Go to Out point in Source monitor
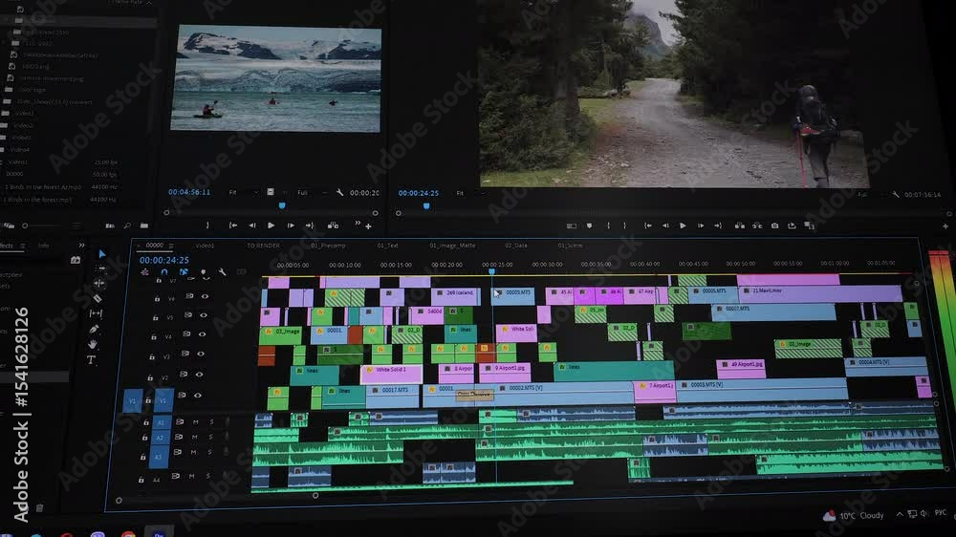Viewport: 956px width, 537px height. (x=310, y=226)
